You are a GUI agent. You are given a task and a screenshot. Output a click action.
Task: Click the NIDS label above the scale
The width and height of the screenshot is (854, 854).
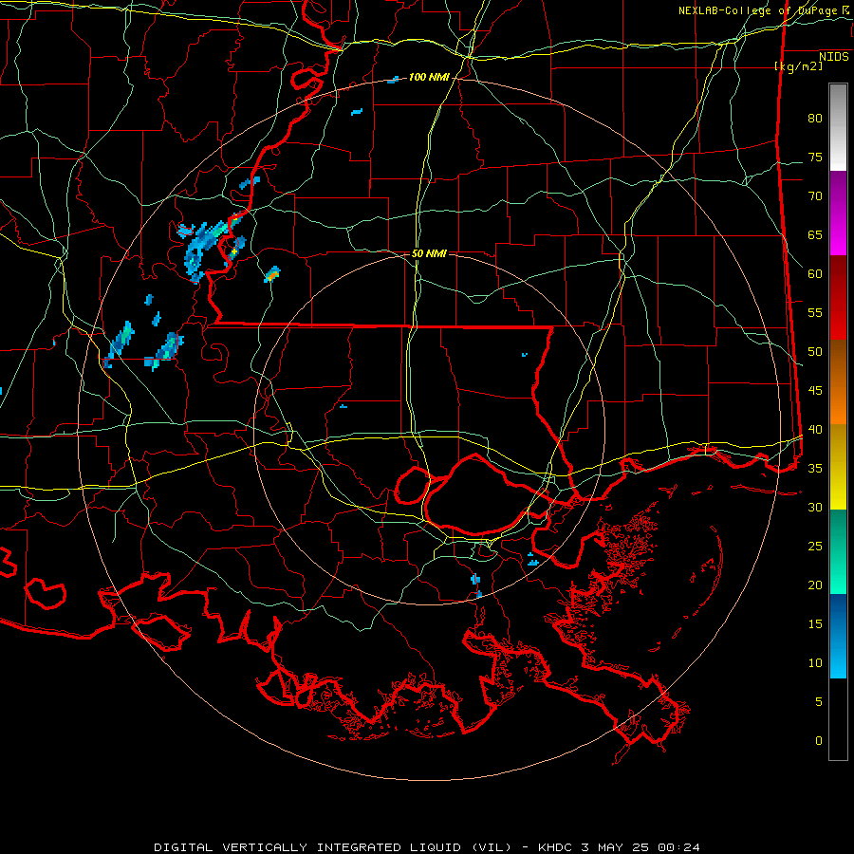(x=833, y=57)
